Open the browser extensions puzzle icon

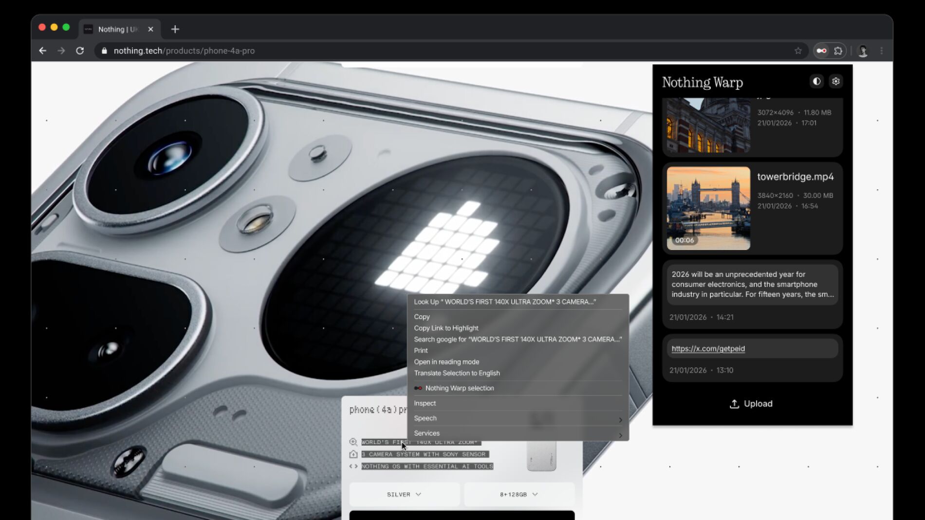click(x=838, y=51)
